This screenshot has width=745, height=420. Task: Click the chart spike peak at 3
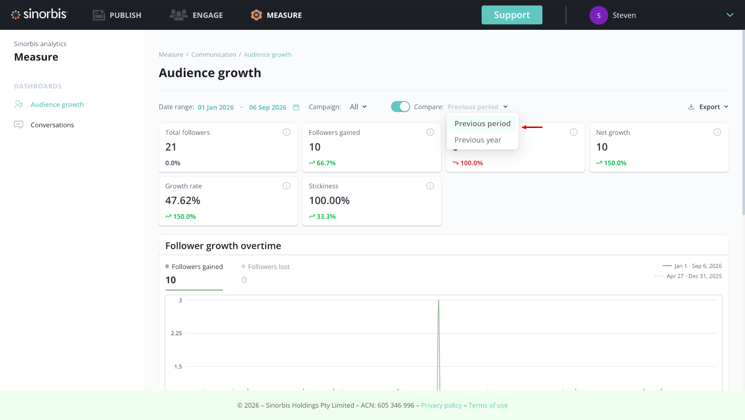pyautogui.click(x=438, y=301)
